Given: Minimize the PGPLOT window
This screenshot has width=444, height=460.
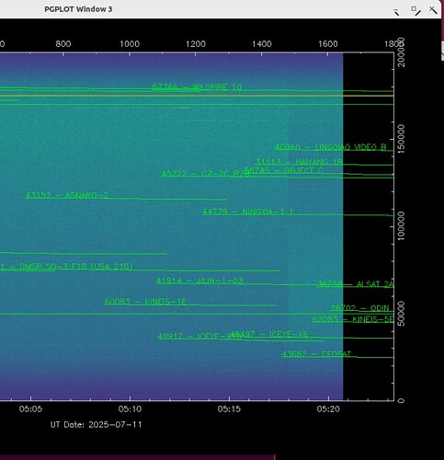Looking at the screenshot, I should (396, 12).
